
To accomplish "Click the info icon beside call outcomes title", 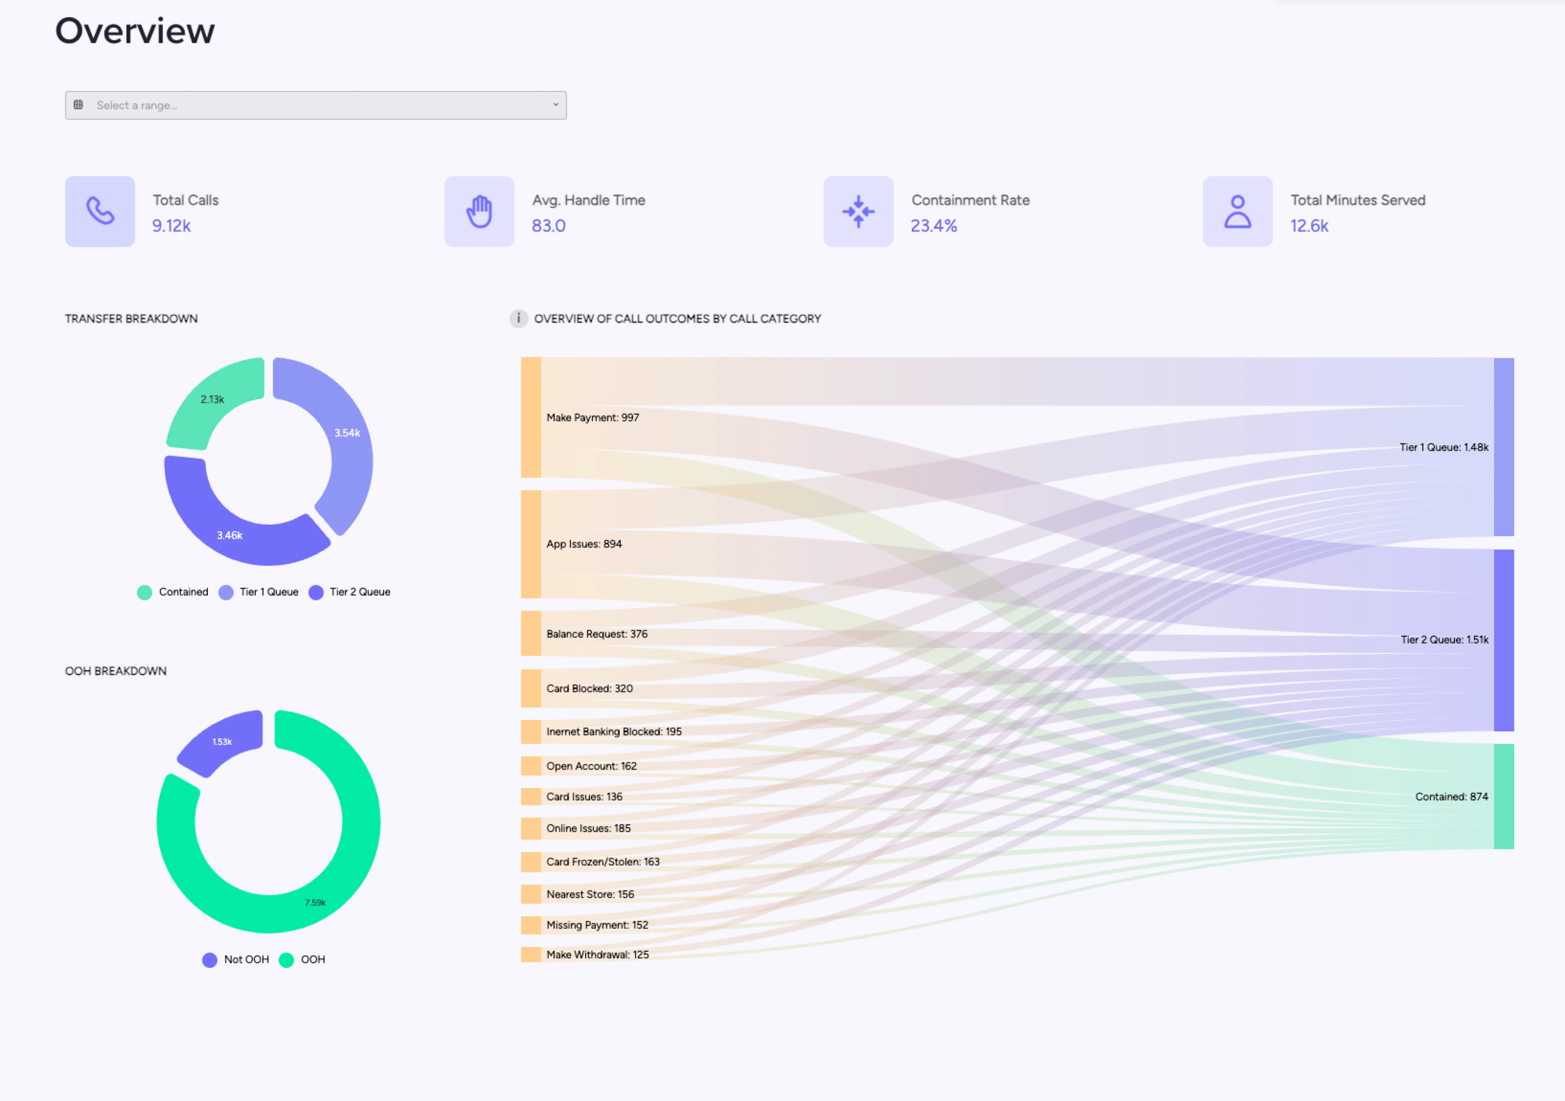I will click(x=519, y=318).
